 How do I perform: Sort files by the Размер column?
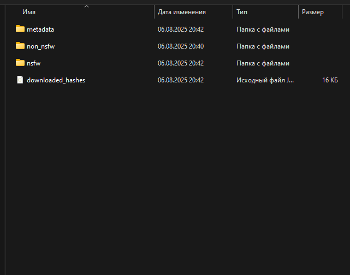click(x=312, y=12)
